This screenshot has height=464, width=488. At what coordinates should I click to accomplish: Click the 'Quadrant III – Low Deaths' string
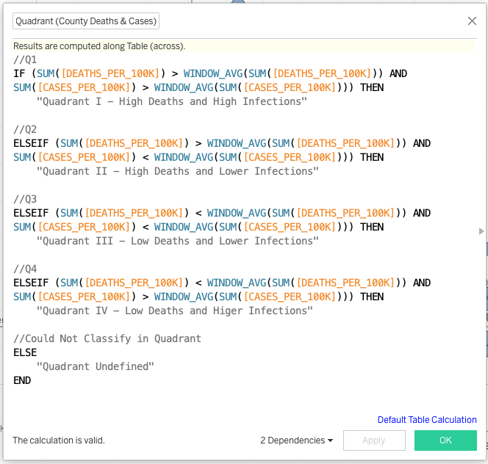(x=177, y=241)
